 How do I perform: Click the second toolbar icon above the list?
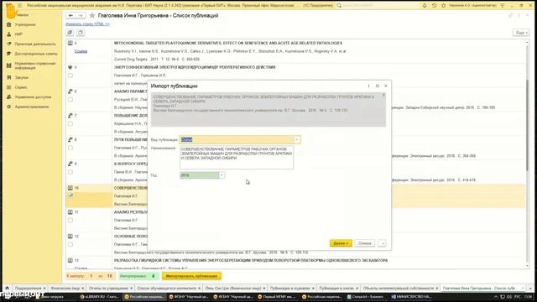pyautogui.click(x=81, y=33)
